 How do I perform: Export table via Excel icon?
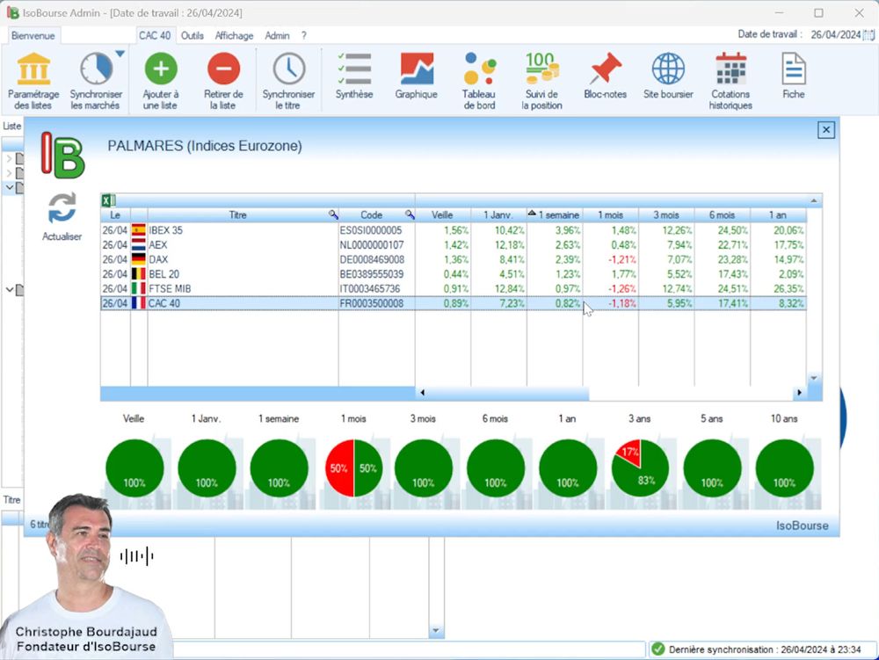point(108,200)
